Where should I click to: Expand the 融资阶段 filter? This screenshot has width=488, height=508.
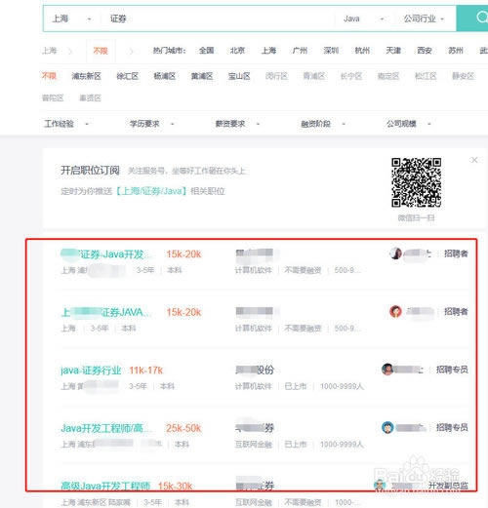pos(323,124)
